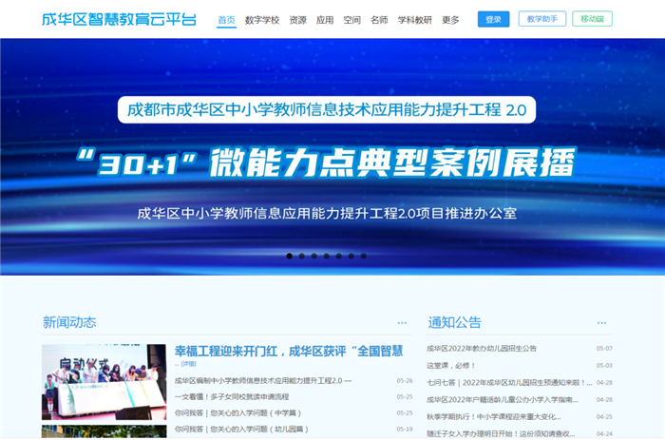This screenshot has height=440, width=665.
Task: Open notice 秋季学期执行！中小学课程迎来重大变化
Action: pos(494,416)
